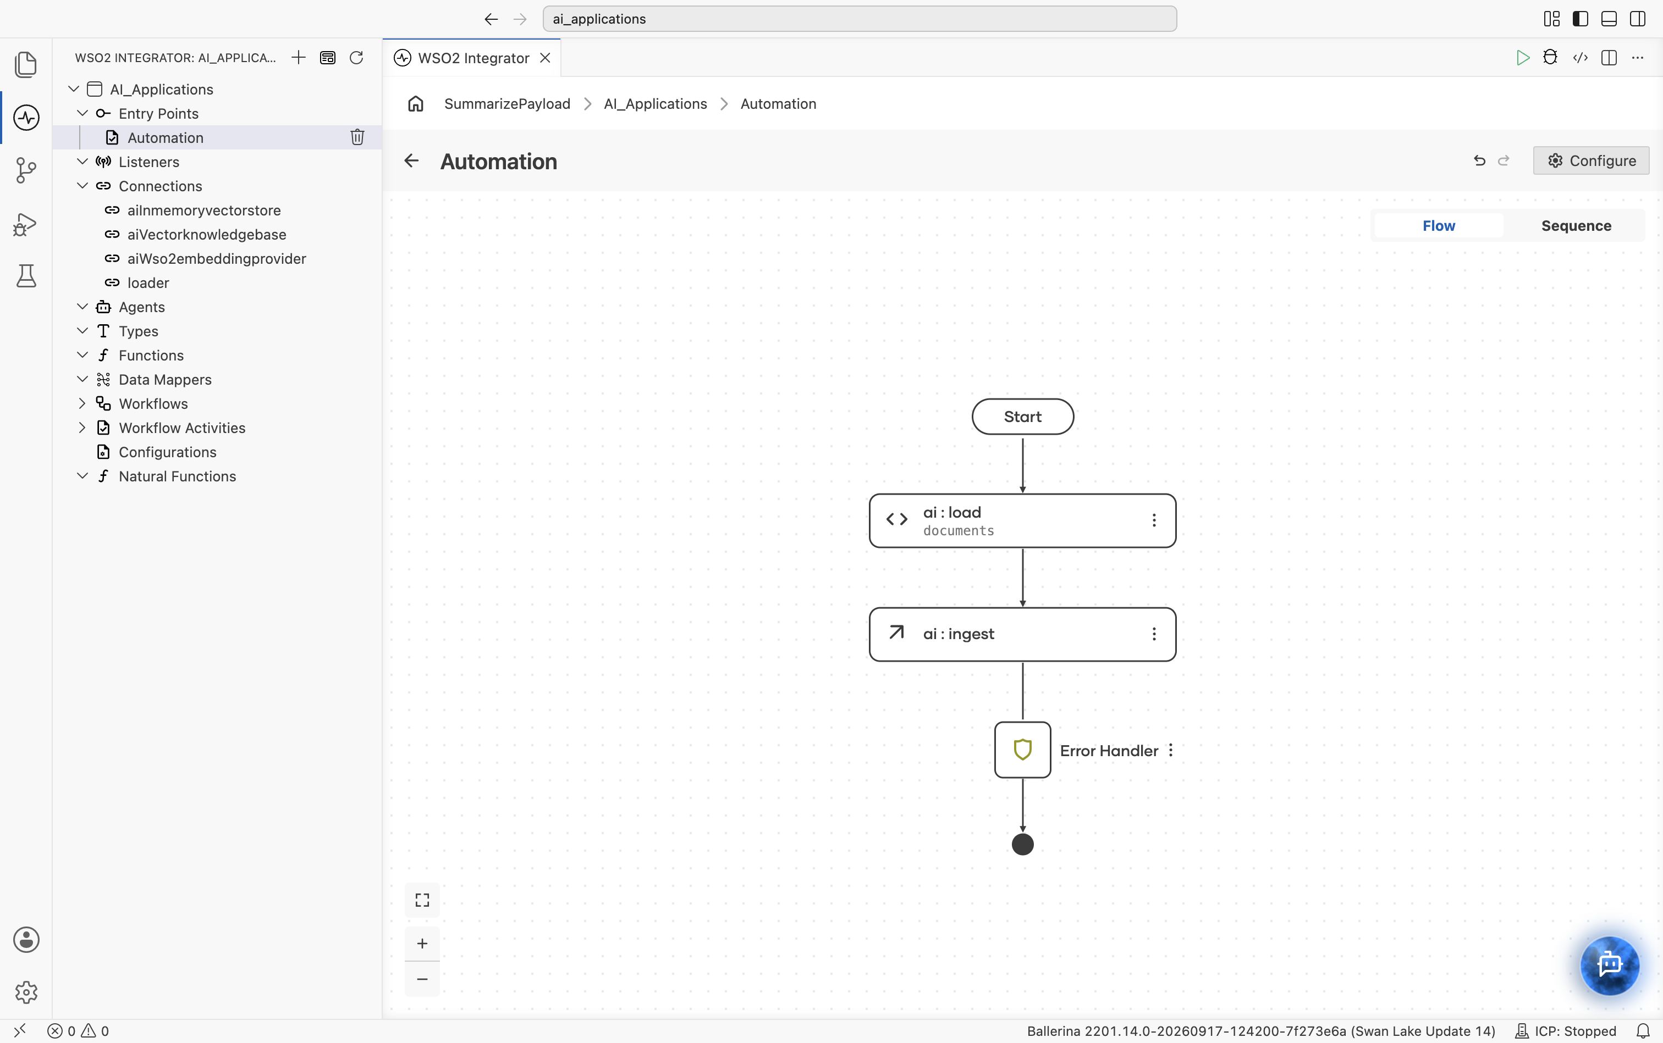The width and height of the screenshot is (1663, 1043).
Task: Toggle bottom panel visibility
Action: (1609, 19)
